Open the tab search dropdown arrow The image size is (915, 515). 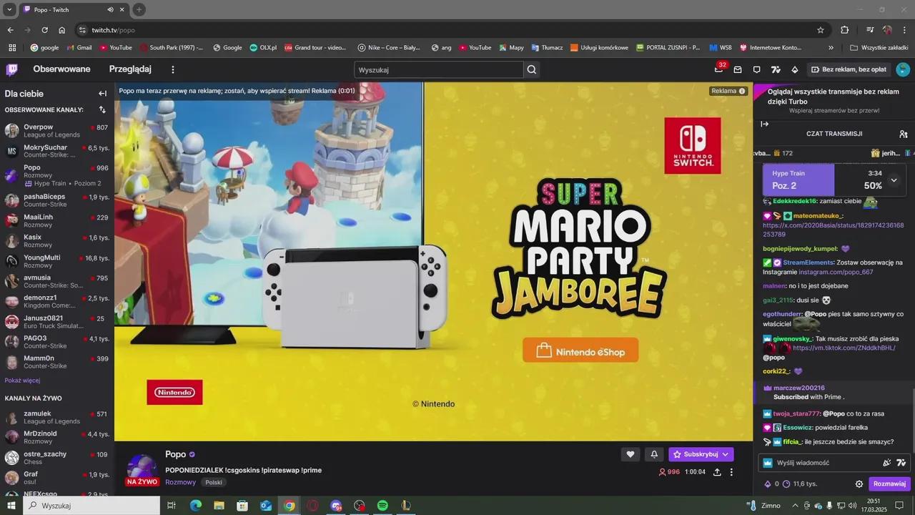click(9, 9)
